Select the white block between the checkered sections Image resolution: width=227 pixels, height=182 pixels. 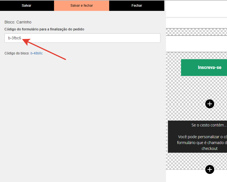(196, 44)
